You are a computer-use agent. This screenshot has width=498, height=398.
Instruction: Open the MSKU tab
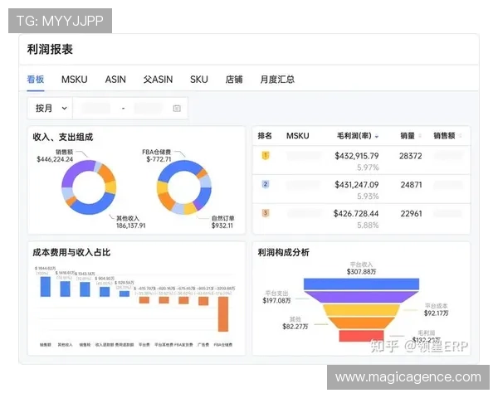[75, 80]
